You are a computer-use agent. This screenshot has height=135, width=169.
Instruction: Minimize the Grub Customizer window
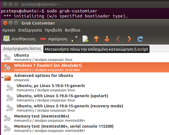click(11, 23)
